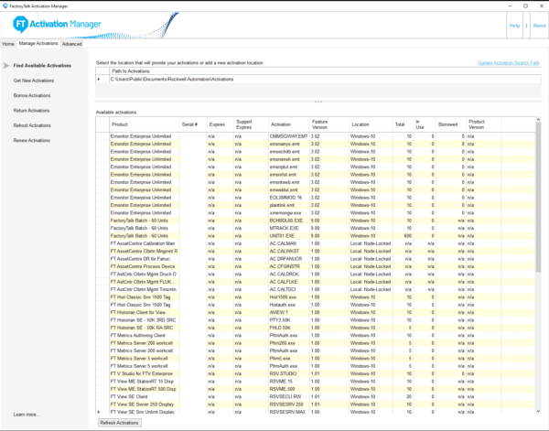Click the FT Activation Manager logo
Image resolution: width=549 pixels, height=431 pixels.
coord(57,24)
